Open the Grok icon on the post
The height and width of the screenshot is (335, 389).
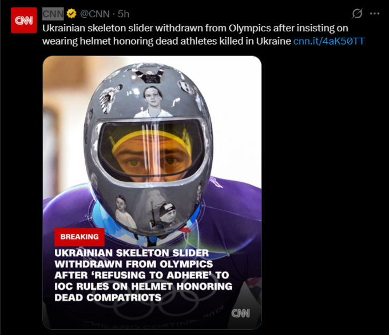point(357,14)
